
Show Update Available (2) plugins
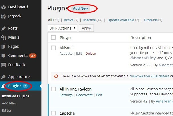pyautogui.click(x=123, y=20)
